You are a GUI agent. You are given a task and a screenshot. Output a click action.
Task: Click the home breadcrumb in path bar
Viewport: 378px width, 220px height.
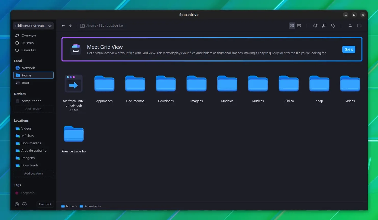click(68, 206)
